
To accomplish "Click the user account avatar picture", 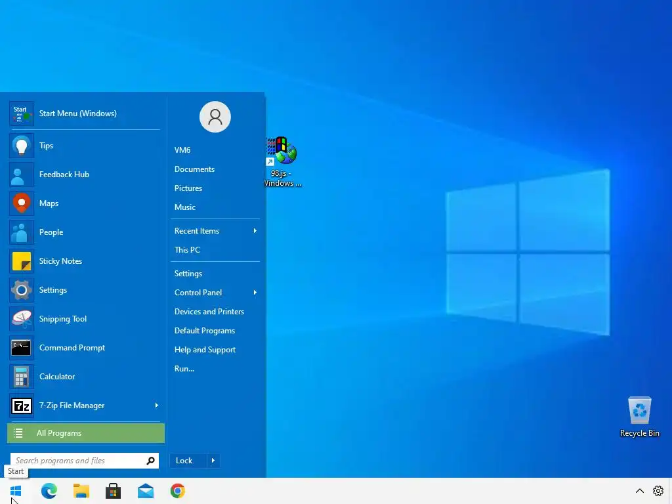I will tap(215, 117).
